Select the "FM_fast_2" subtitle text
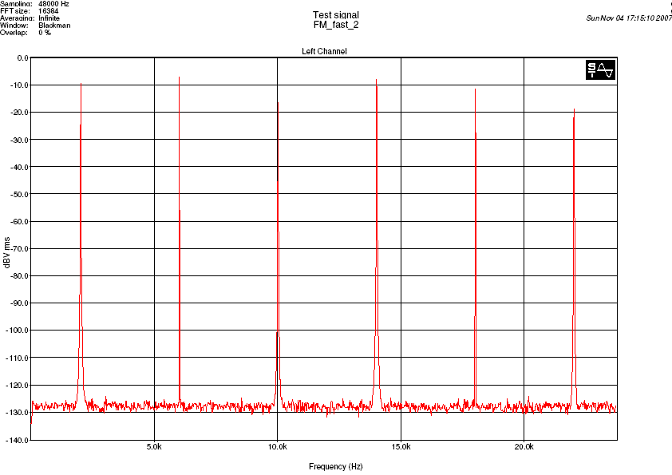Viewport: 672px width, 475px height. click(335, 25)
